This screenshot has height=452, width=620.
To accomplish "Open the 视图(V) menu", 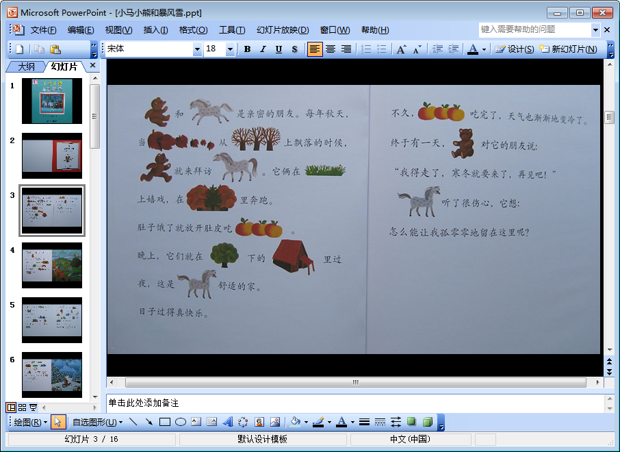I will (x=118, y=30).
